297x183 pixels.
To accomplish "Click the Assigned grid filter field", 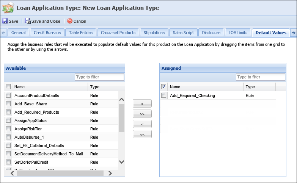I will coord(261,77).
